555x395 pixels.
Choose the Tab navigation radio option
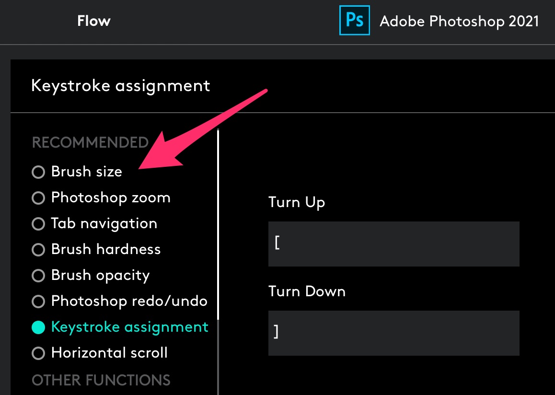[38, 224]
